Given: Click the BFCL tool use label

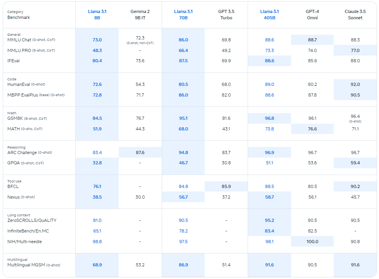Looking at the screenshot, I should [x=13, y=186].
